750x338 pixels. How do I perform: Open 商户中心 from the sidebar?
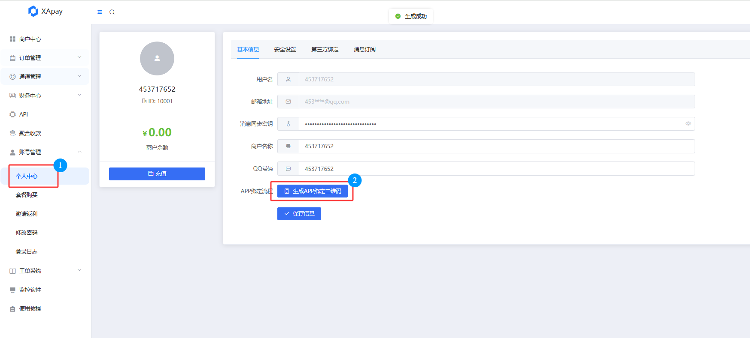(x=30, y=39)
